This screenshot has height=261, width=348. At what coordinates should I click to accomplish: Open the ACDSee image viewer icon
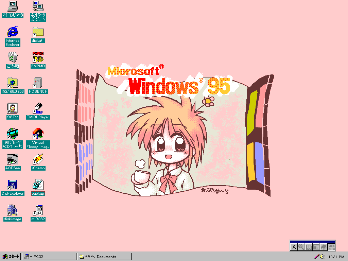coord(13,159)
